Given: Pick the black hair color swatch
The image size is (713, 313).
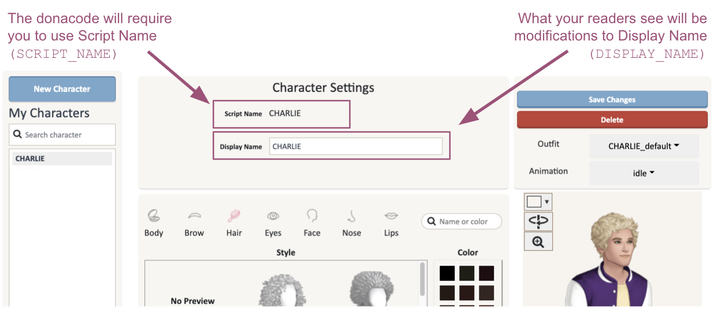Looking at the screenshot, I should pos(448,273).
